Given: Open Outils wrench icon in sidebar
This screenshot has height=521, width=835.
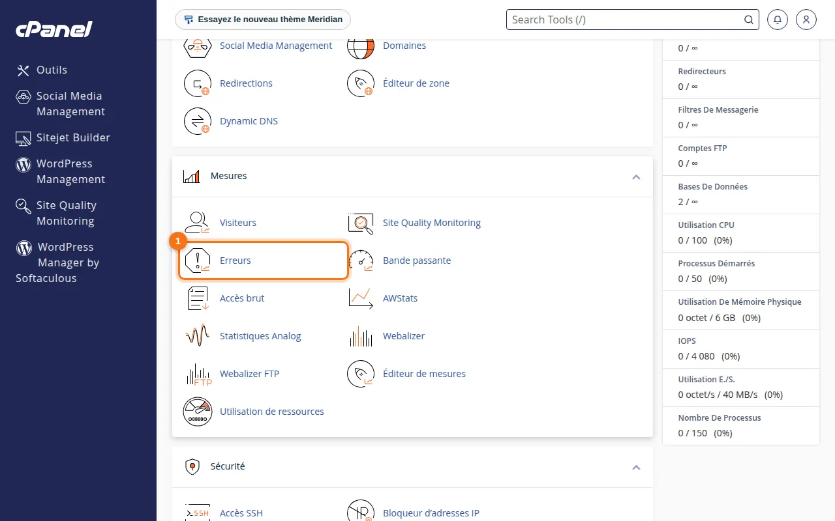Looking at the screenshot, I should pos(23,70).
